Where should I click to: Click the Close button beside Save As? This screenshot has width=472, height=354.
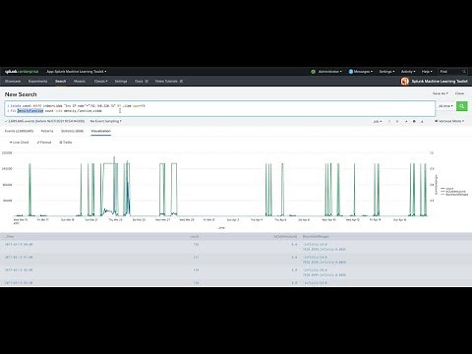point(459,93)
